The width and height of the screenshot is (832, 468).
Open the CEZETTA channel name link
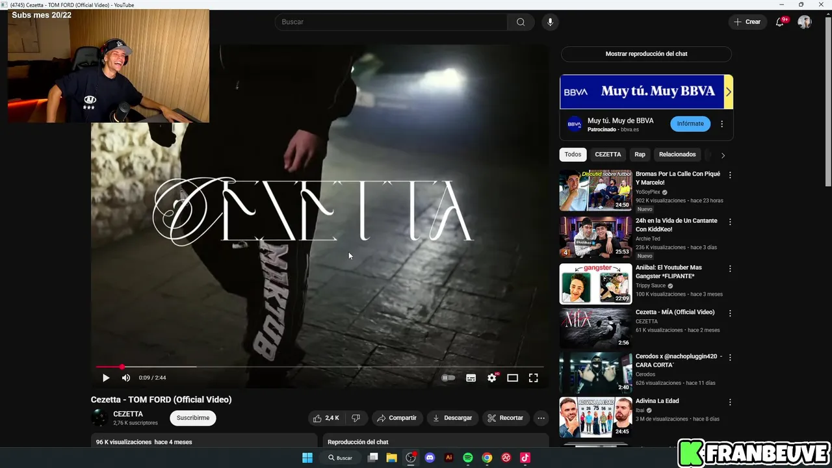(x=128, y=414)
